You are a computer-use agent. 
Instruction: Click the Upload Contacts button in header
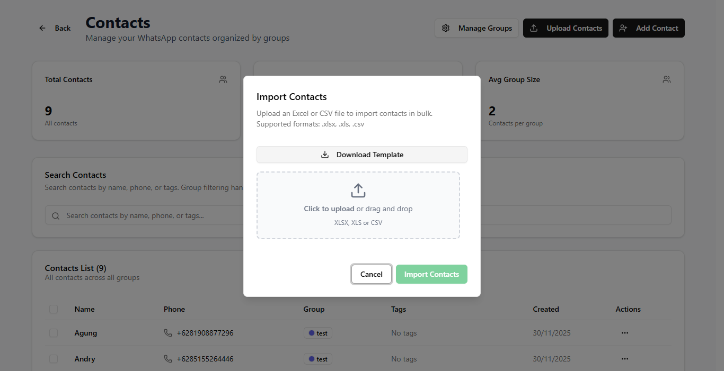pos(566,28)
